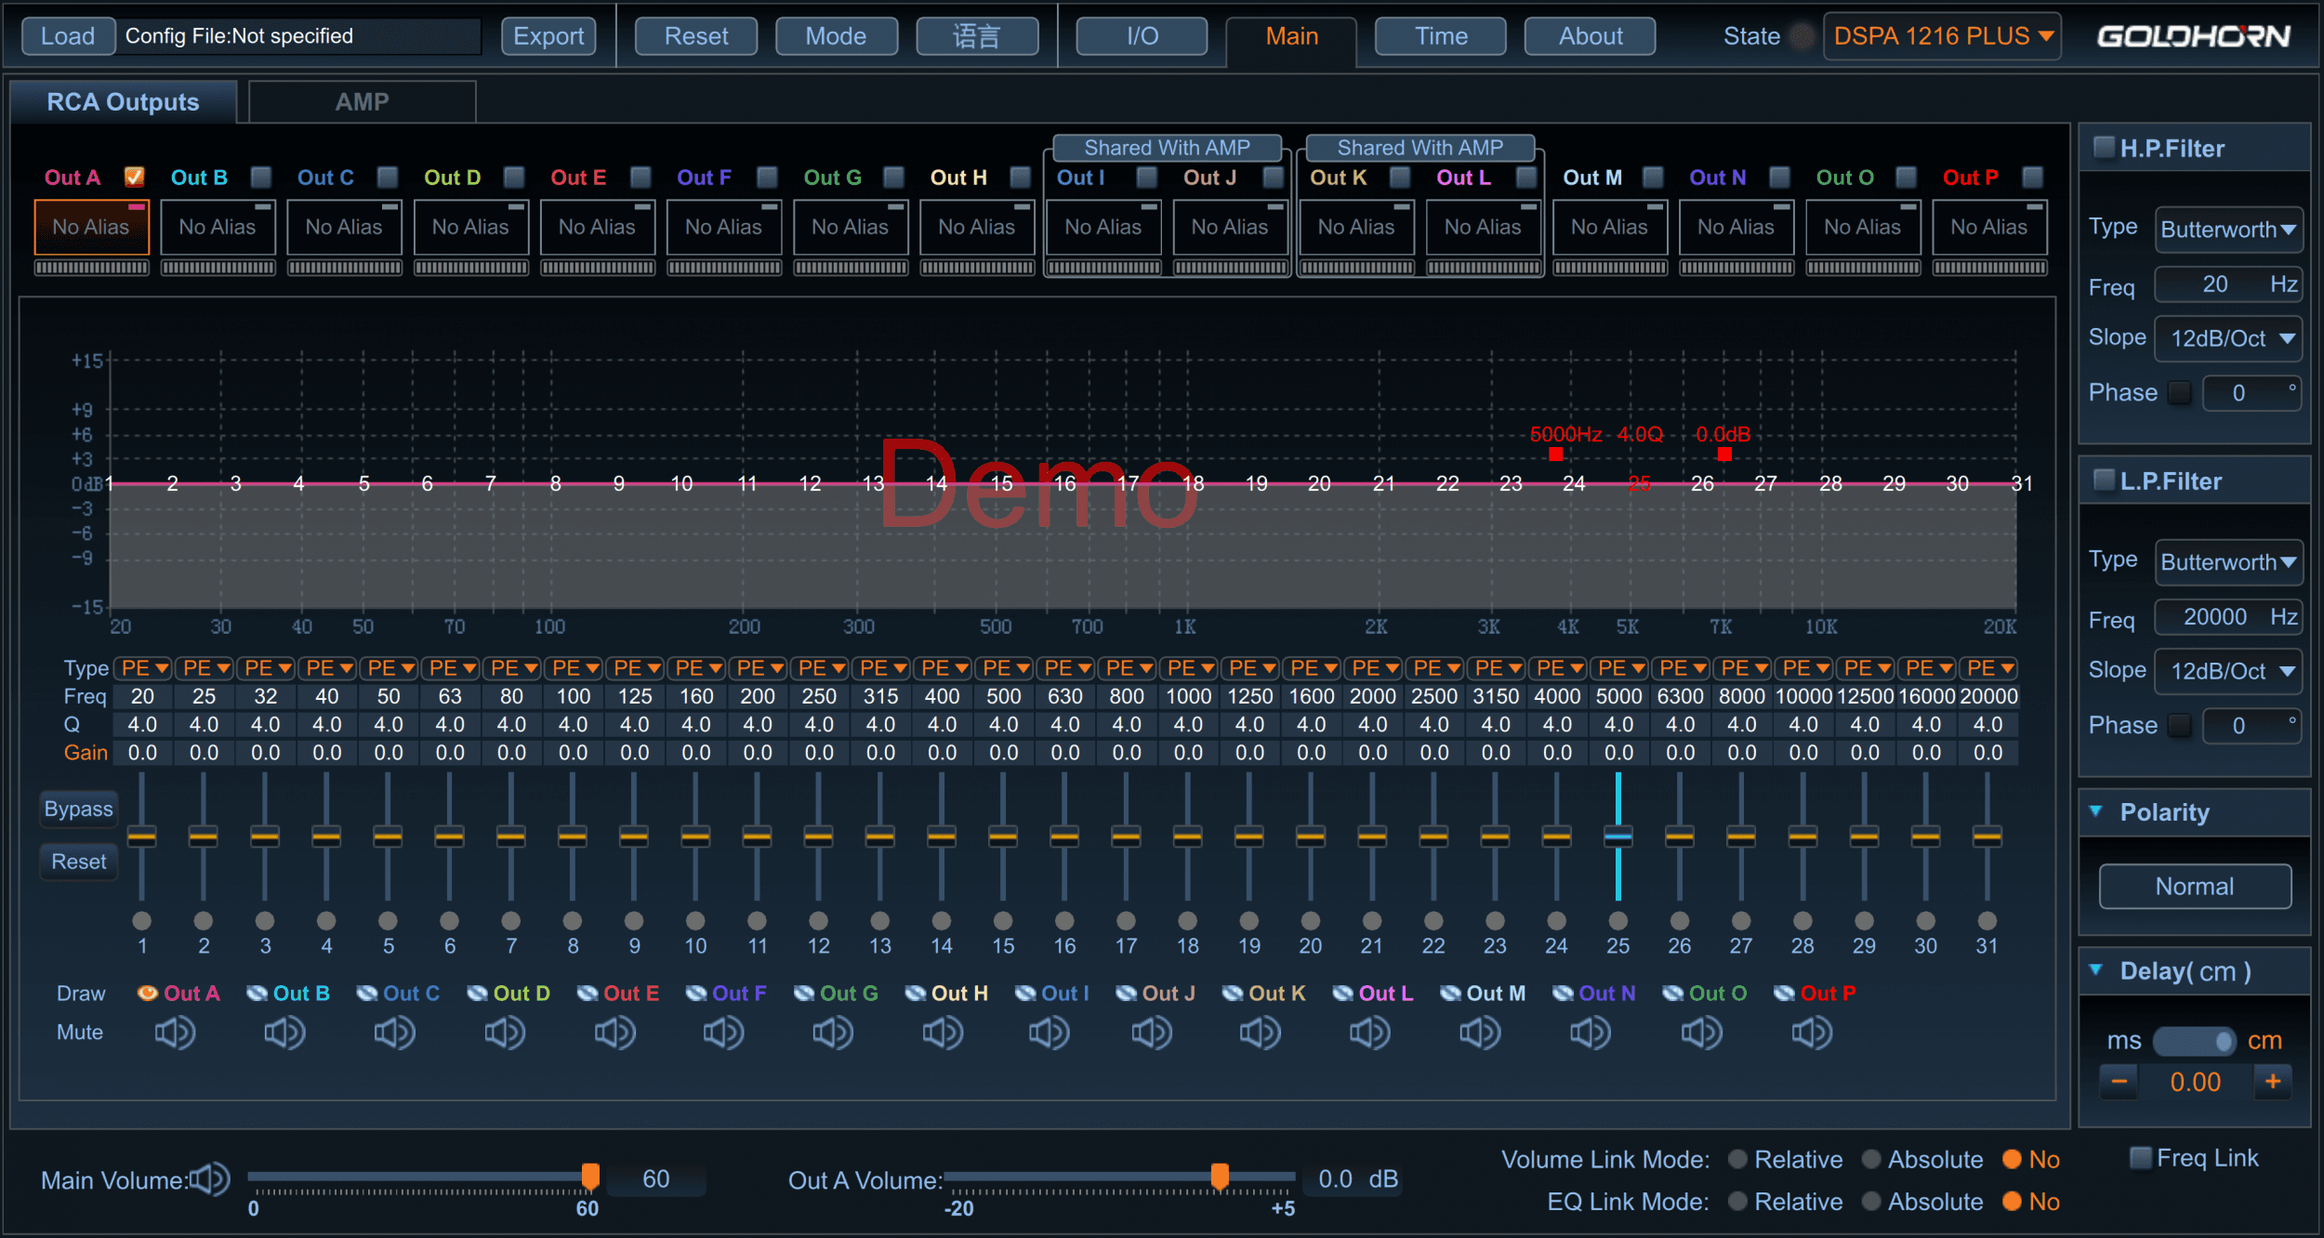Mute the Out H channel speaker icon
The image size is (2324, 1238).
[x=943, y=1033]
